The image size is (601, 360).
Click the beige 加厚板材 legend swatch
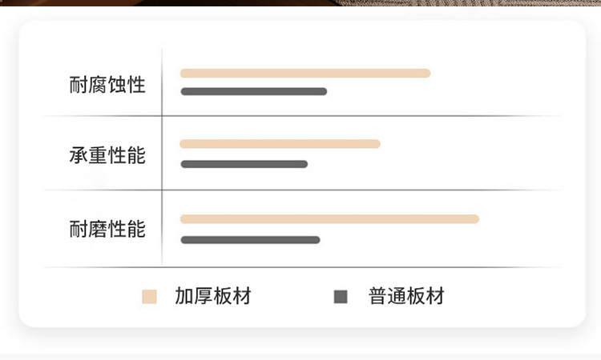[149, 297]
